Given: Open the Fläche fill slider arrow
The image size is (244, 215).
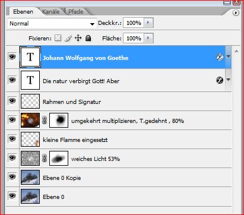Looking at the screenshot, I should [x=148, y=38].
